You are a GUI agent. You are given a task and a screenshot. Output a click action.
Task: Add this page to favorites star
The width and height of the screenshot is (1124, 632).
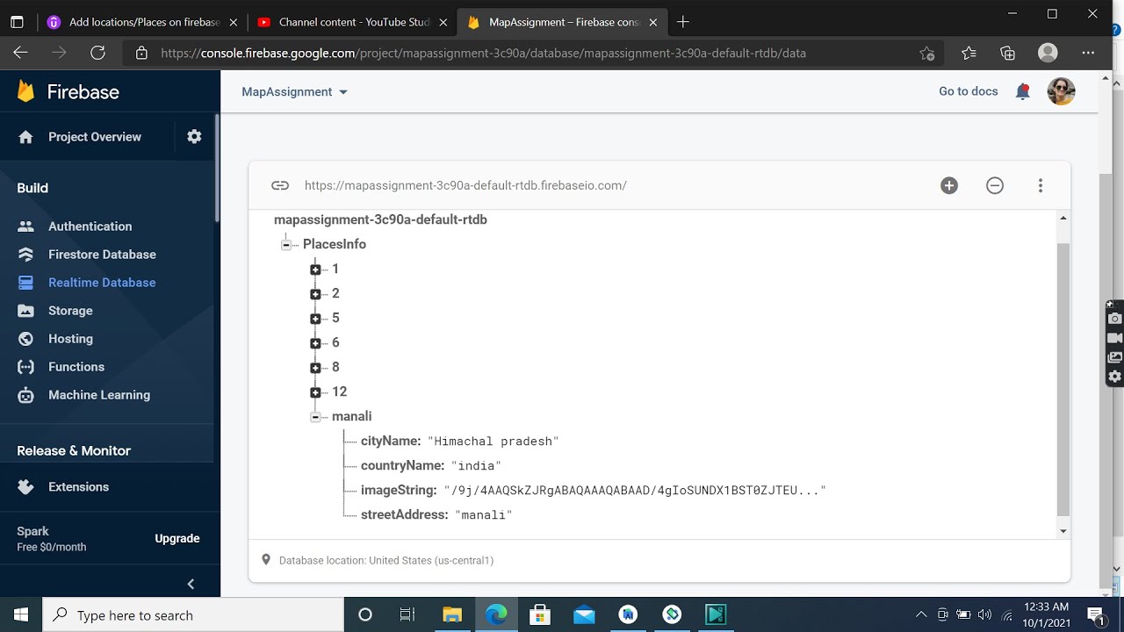point(926,54)
